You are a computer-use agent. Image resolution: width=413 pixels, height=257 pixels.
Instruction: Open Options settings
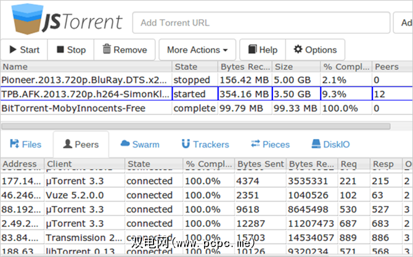click(315, 50)
